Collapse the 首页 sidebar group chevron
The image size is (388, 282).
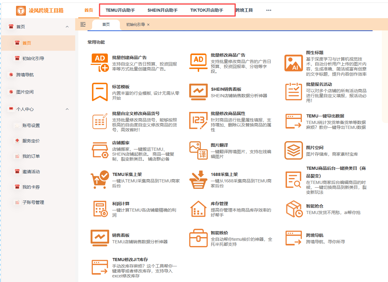coord(67,27)
